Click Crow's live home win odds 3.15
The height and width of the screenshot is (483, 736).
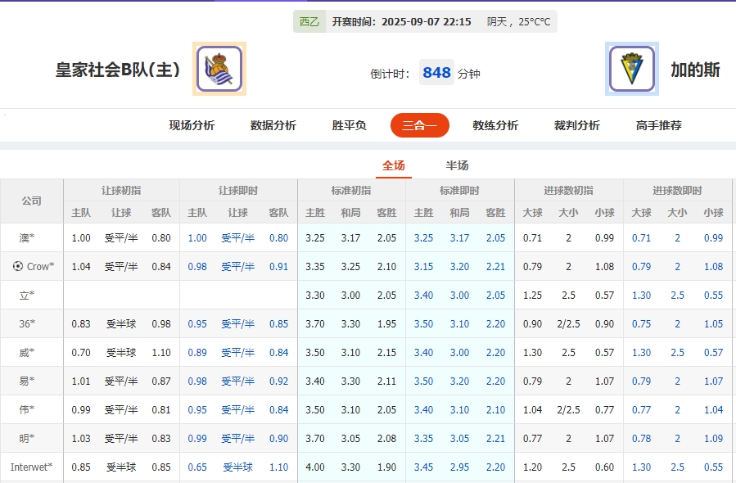423,266
